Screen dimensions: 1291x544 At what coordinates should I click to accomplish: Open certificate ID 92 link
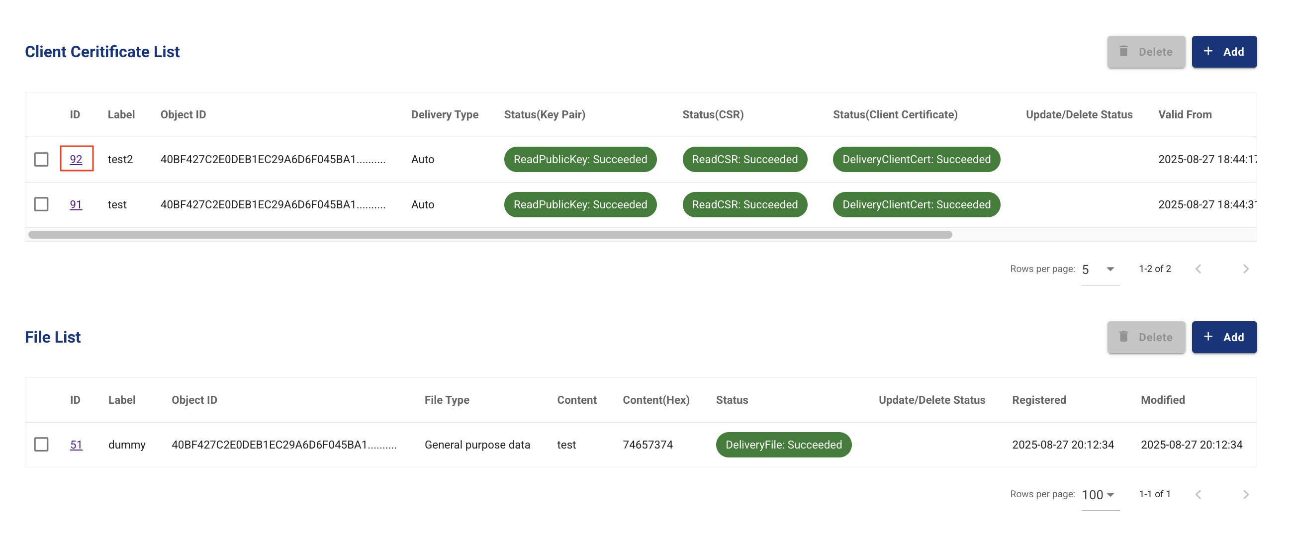76,159
